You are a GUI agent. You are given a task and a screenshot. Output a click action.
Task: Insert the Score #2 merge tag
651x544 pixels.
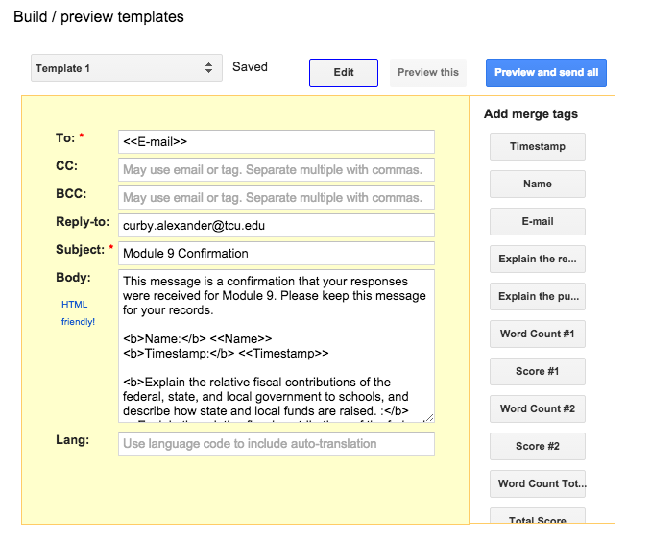point(538,446)
